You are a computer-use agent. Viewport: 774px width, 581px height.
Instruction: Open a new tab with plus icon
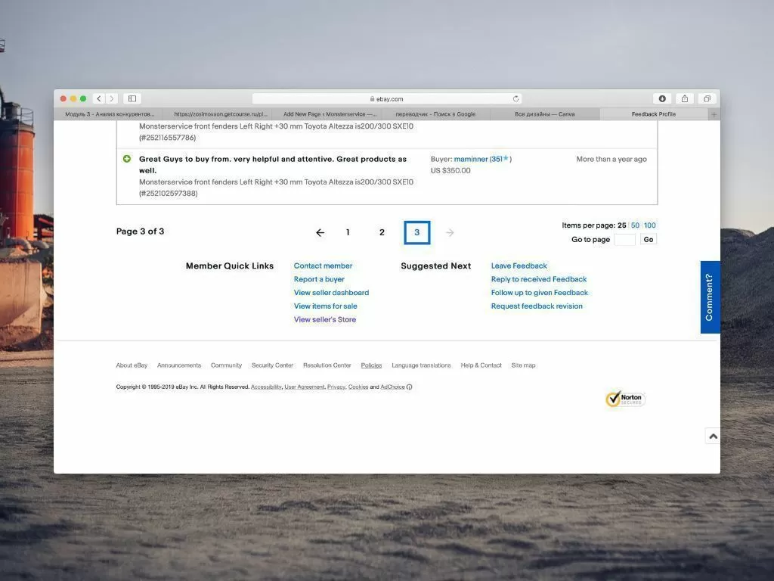click(714, 114)
